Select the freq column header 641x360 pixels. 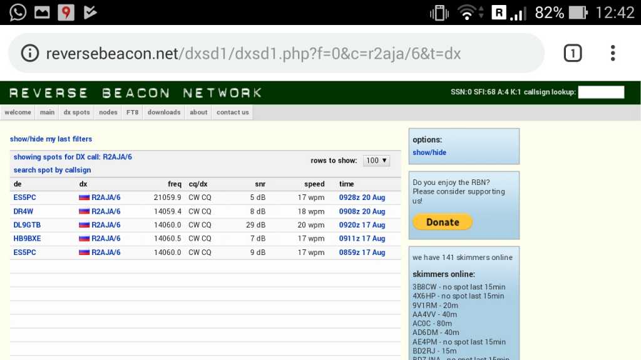pyautogui.click(x=175, y=184)
